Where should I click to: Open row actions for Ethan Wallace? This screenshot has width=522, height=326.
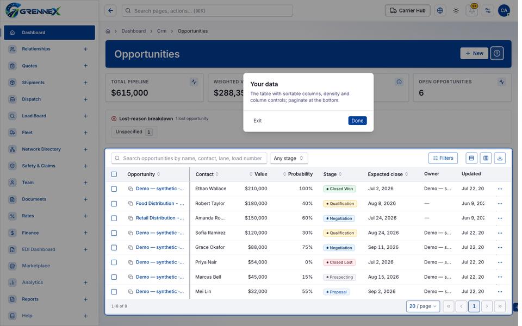point(500,189)
